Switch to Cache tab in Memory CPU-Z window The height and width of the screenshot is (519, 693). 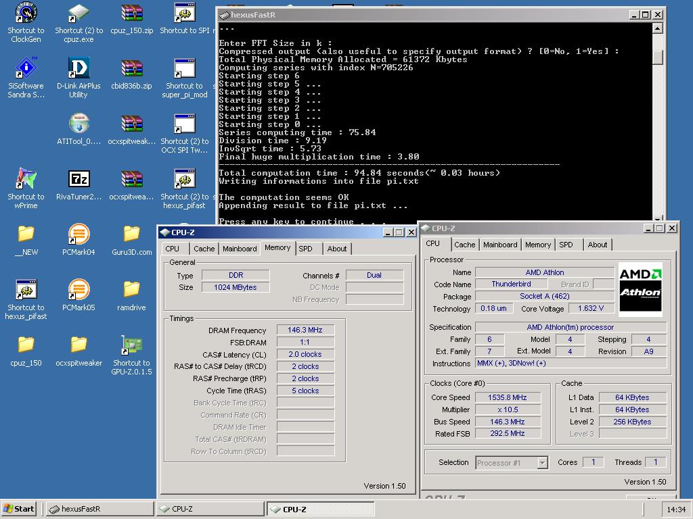[204, 249]
